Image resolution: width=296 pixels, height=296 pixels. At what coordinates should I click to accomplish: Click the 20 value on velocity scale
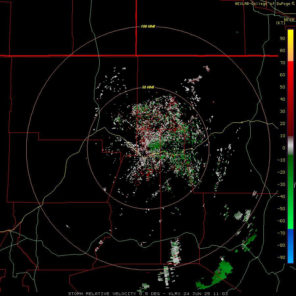[283, 124]
